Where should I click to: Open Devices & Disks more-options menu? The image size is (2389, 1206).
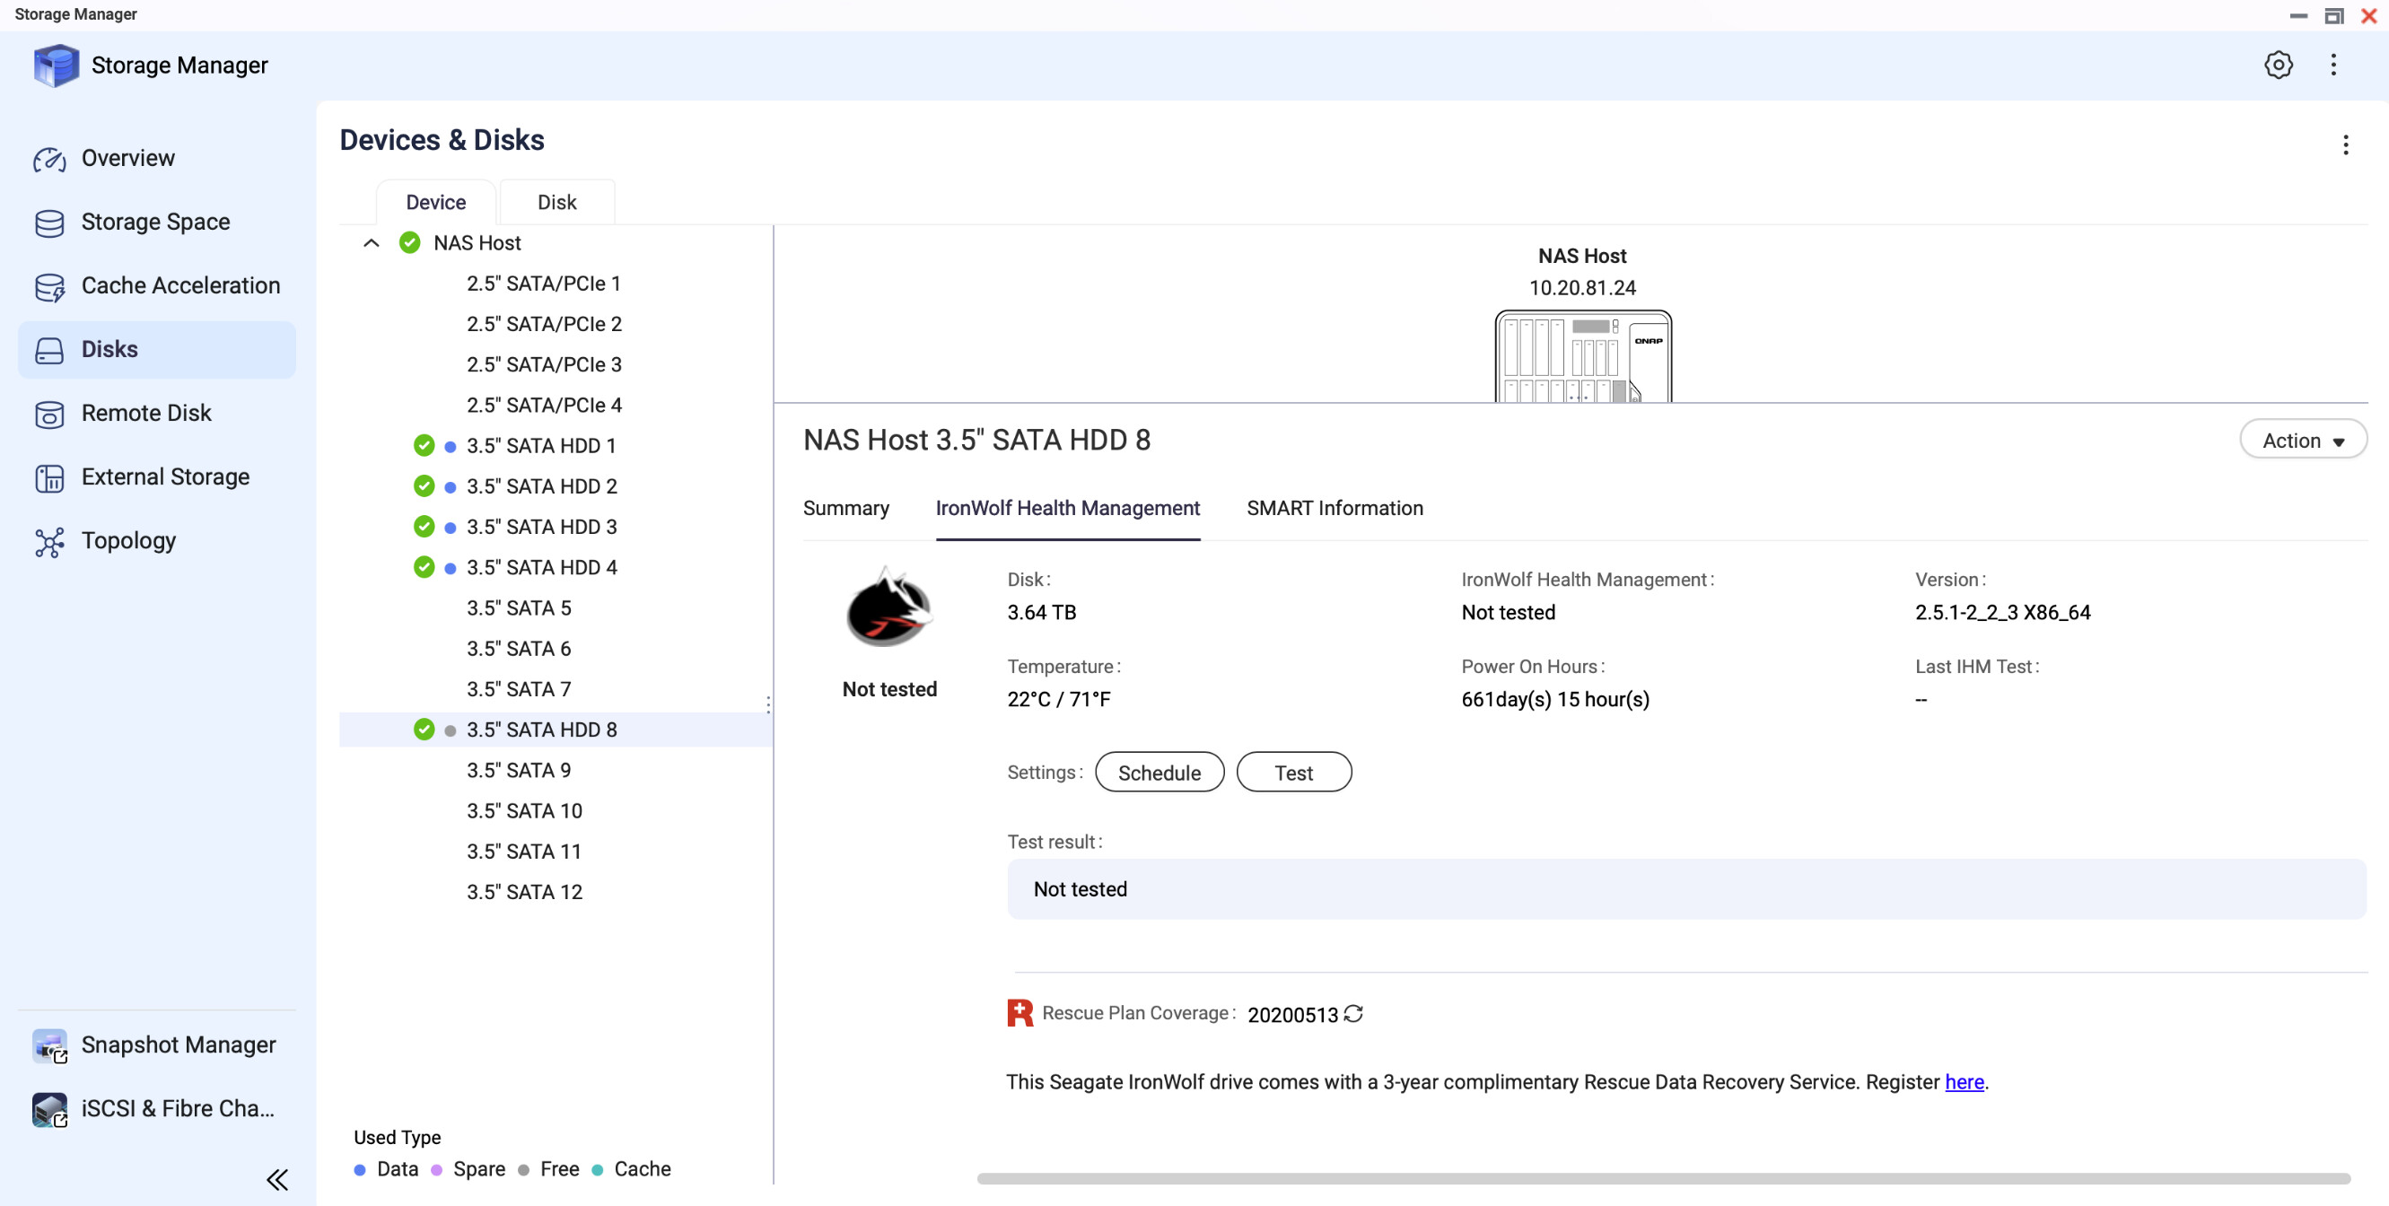[2345, 144]
